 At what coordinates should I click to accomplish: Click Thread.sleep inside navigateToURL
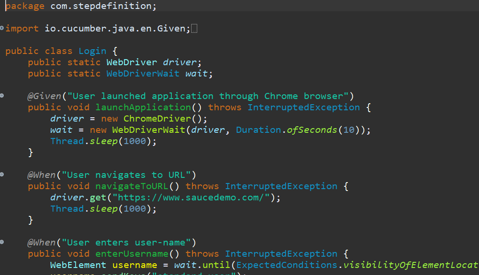pyautogui.click(x=84, y=209)
